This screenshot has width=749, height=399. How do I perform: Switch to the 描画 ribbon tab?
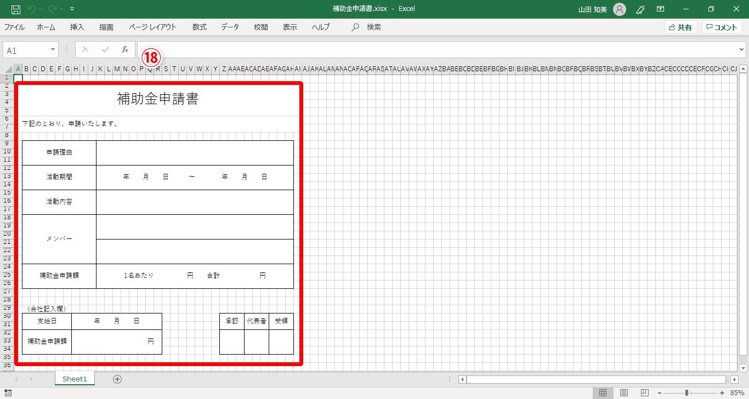coord(106,27)
